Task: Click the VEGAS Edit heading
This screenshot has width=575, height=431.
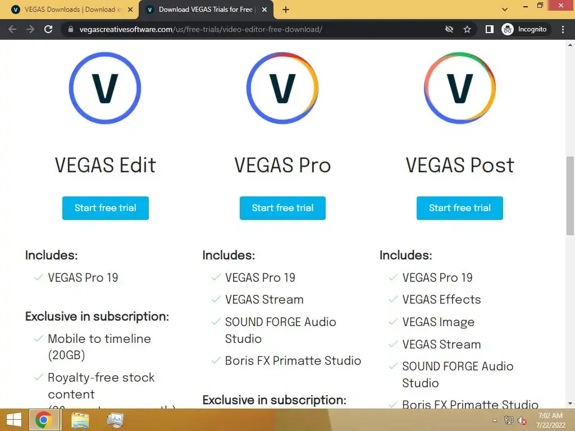Action: pyautogui.click(x=105, y=165)
